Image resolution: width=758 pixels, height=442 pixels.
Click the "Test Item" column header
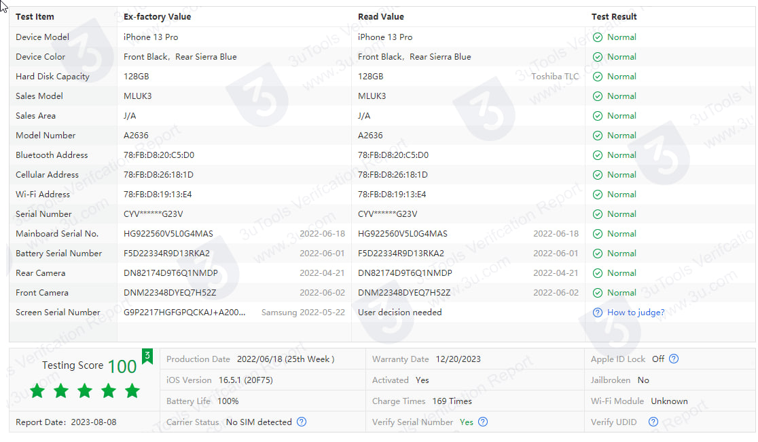pos(35,16)
